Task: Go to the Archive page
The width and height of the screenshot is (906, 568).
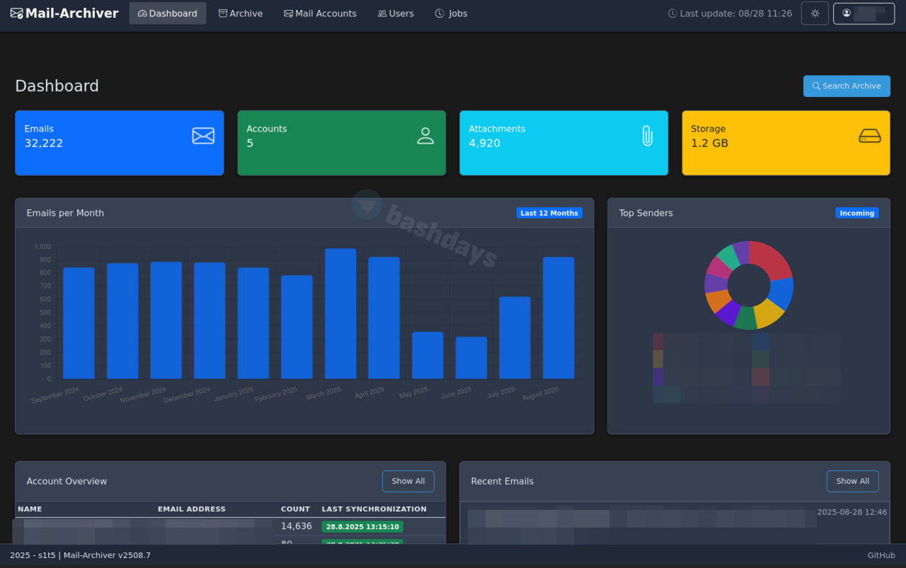Action: pos(241,13)
